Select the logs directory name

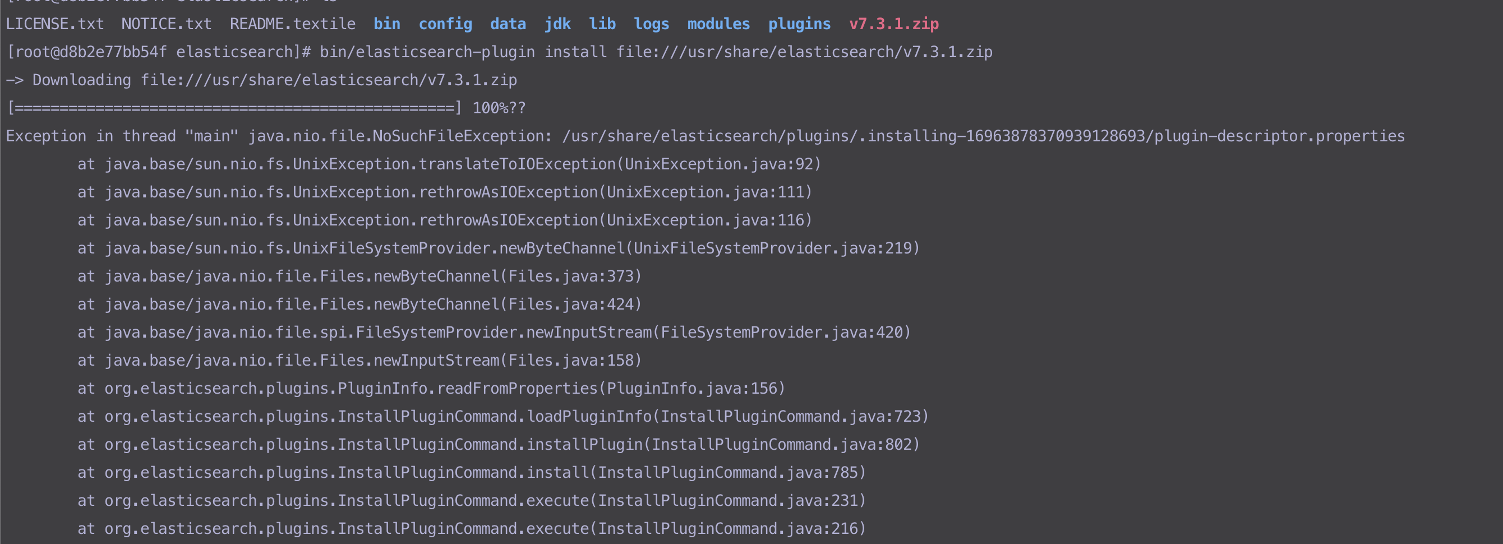(651, 24)
